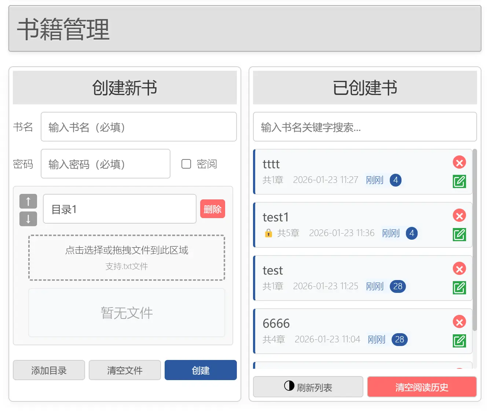Click the 刚刚 label on tttt
This screenshot has height=412, width=495.
[374, 180]
